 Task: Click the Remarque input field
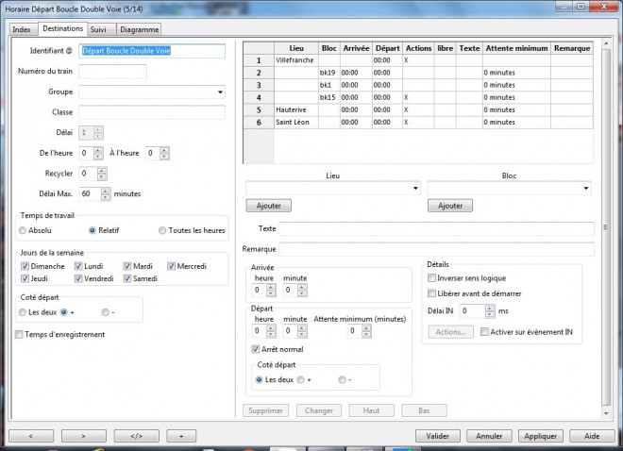click(437, 249)
